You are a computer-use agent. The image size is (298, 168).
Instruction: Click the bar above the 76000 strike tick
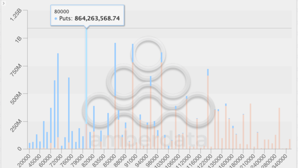(x=72, y=140)
